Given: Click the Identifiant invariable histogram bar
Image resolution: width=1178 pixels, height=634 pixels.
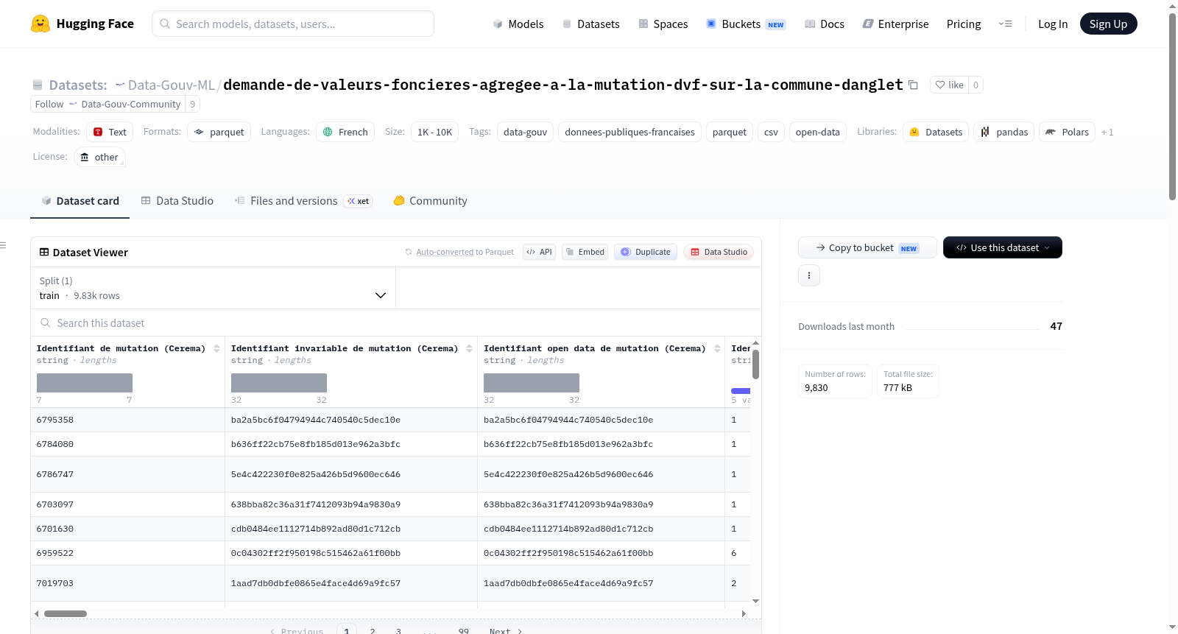Looking at the screenshot, I should tap(279, 383).
